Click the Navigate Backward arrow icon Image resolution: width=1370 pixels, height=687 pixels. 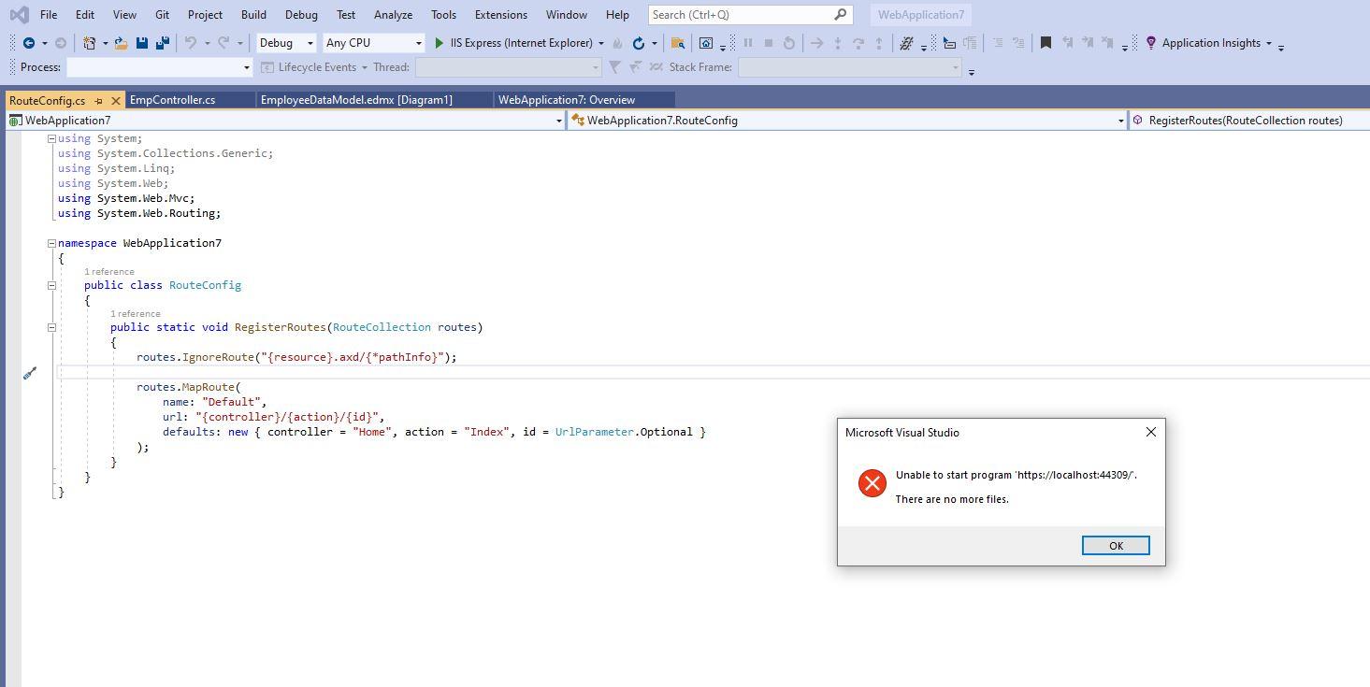coord(29,43)
